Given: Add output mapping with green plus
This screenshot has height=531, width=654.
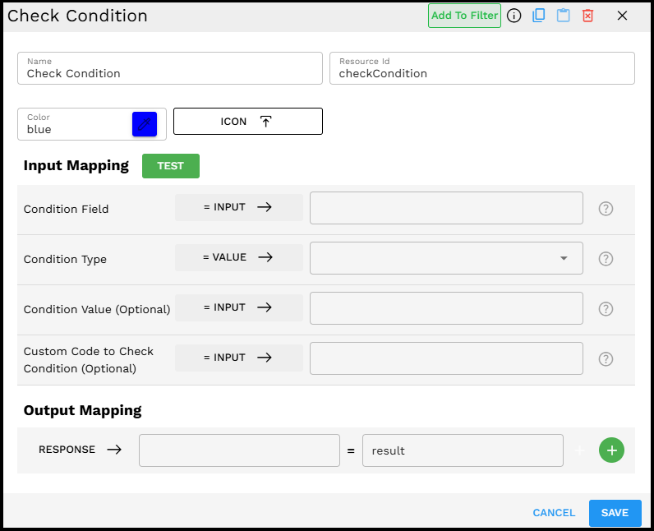Looking at the screenshot, I should coord(611,450).
